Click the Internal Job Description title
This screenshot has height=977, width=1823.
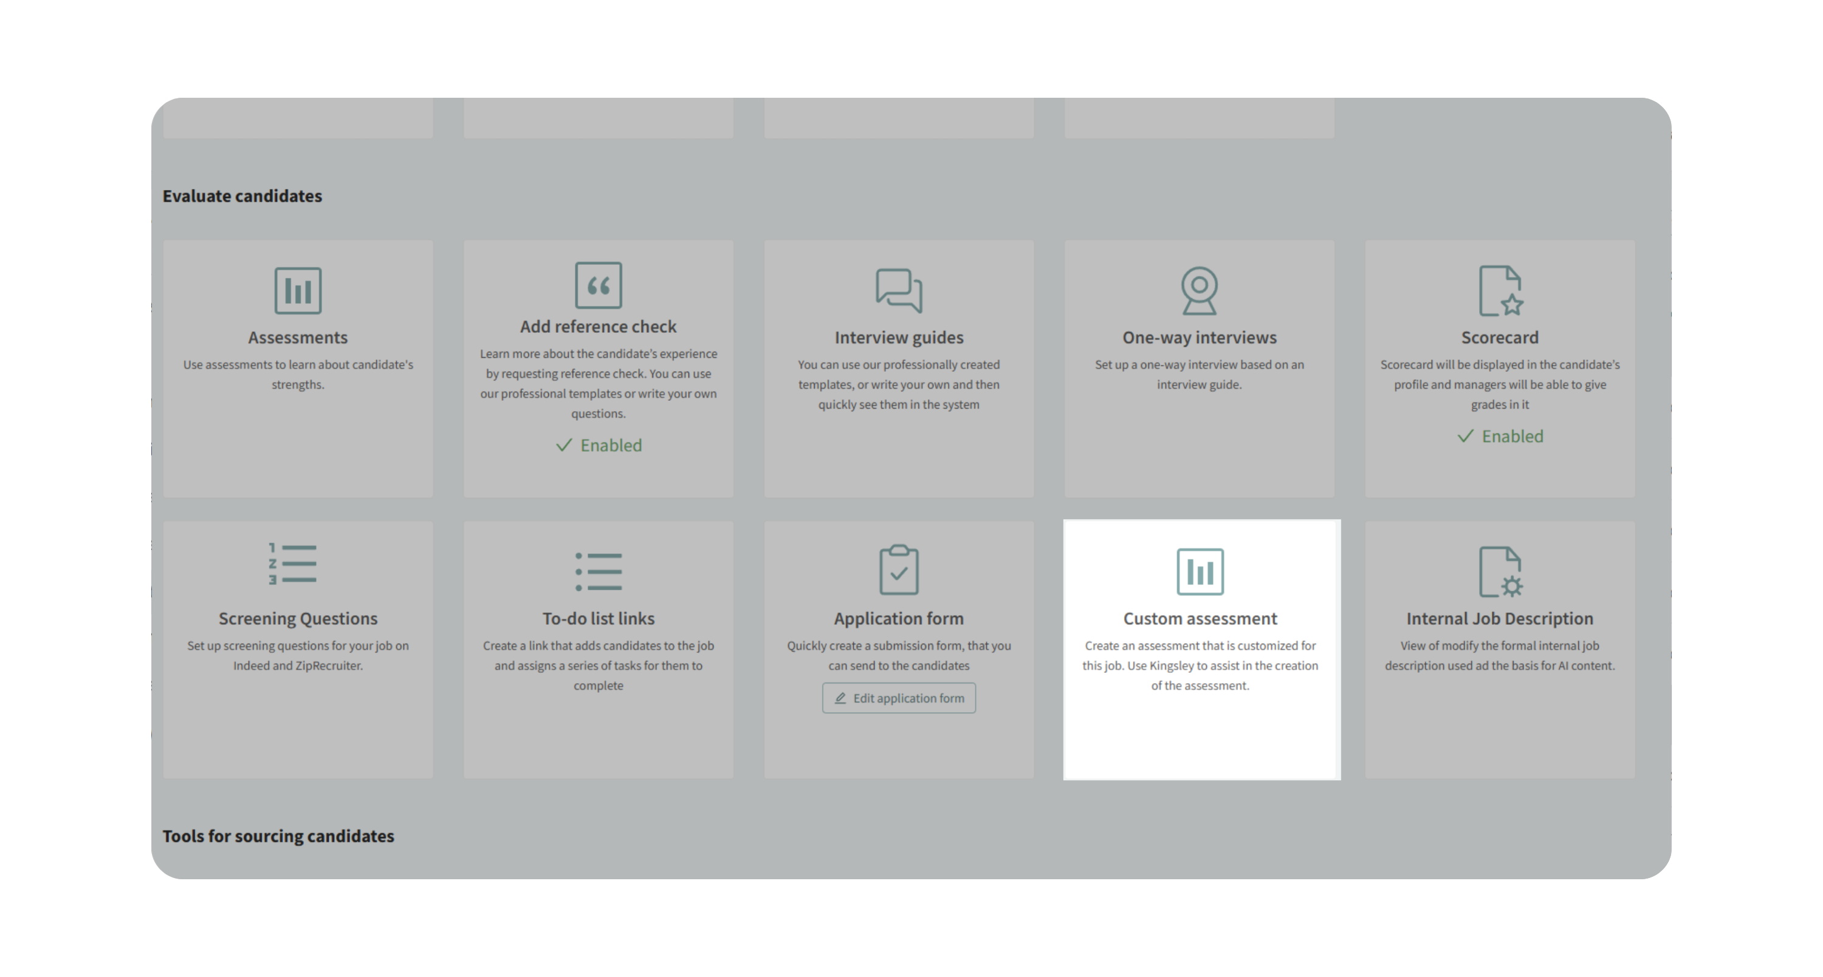coord(1500,619)
